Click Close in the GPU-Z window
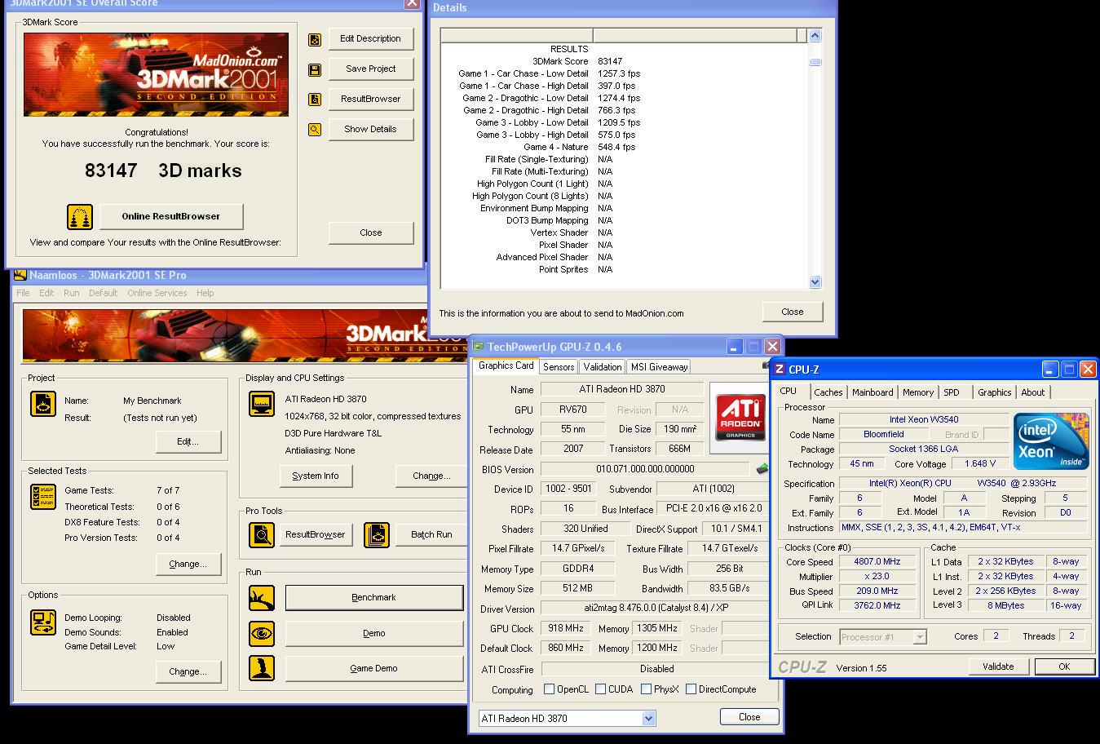1100x744 pixels. pyautogui.click(x=749, y=717)
